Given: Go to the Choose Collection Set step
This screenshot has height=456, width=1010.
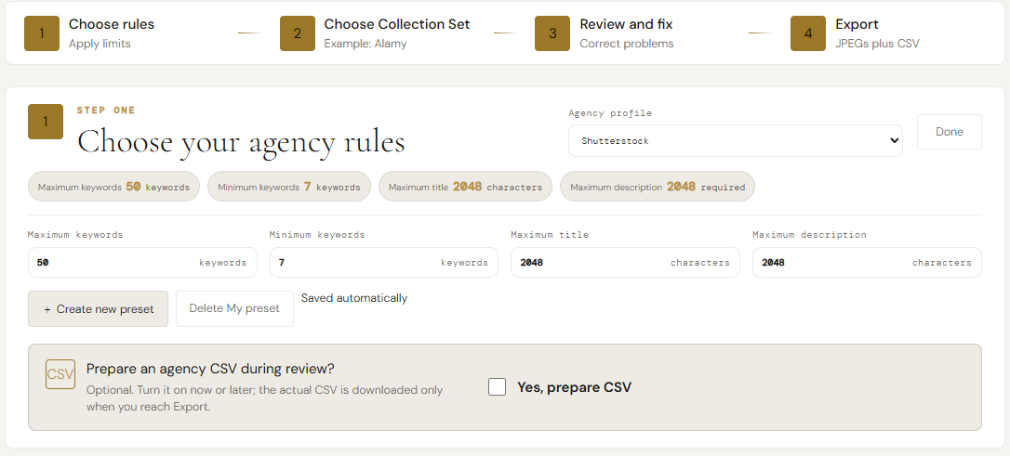Looking at the screenshot, I should coord(397,24).
